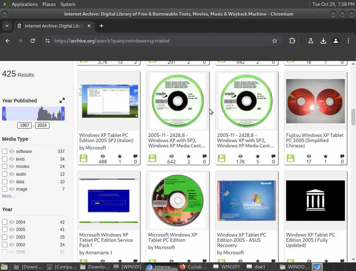
Task: Click favorites star on Italian Tablet PC card
Action: coord(120,156)
